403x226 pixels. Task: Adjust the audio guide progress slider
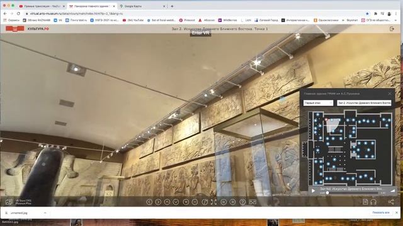[353, 193]
